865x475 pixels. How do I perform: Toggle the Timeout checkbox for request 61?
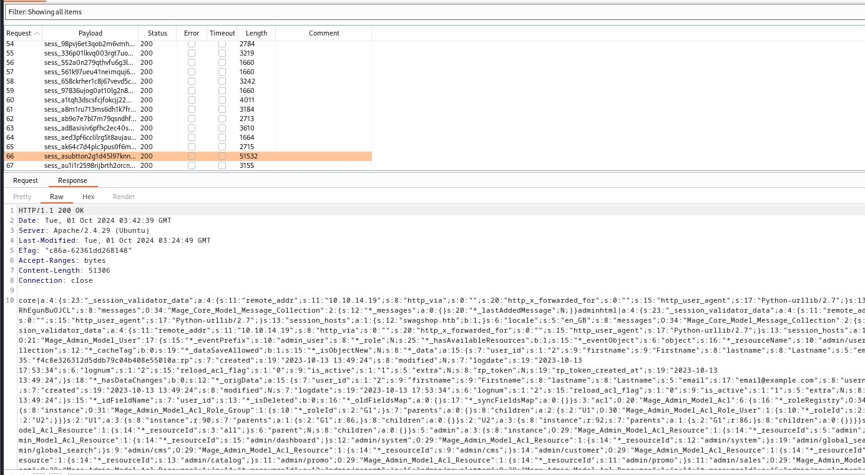(x=222, y=109)
